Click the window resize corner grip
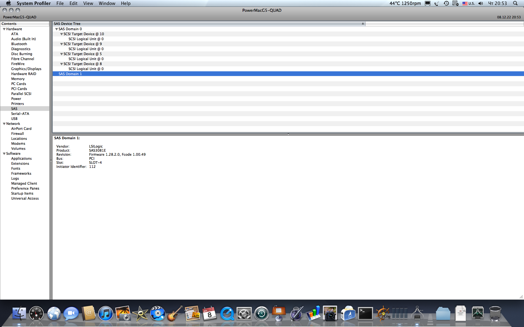The width and height of the screenshot is (524, 327). pyautogui.click(x=521, y=297)
